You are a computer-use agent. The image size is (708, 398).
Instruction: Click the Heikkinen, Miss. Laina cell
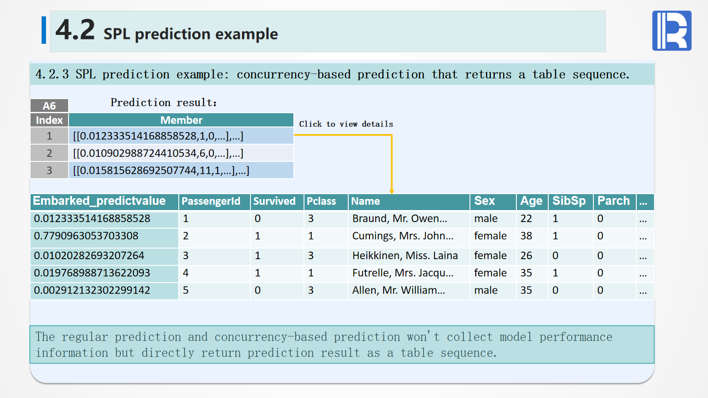coord(405,256)
